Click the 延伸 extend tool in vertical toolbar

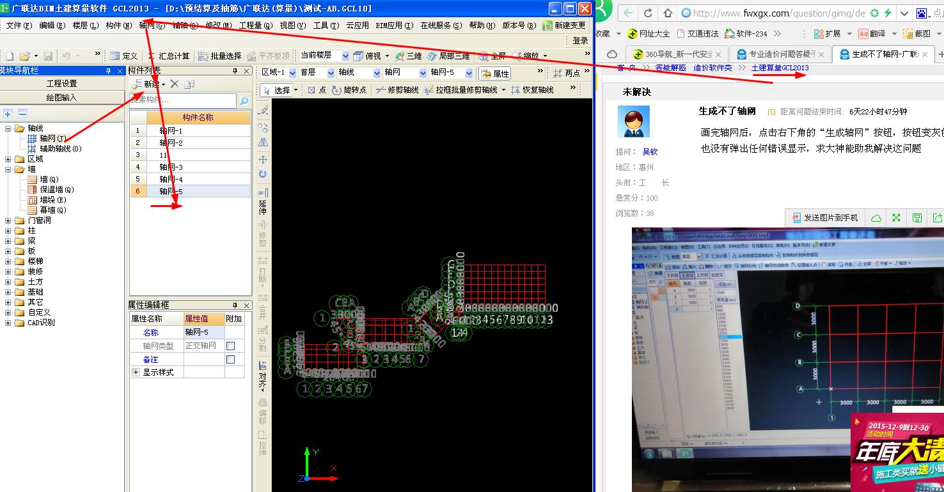[x=263, y=201]
